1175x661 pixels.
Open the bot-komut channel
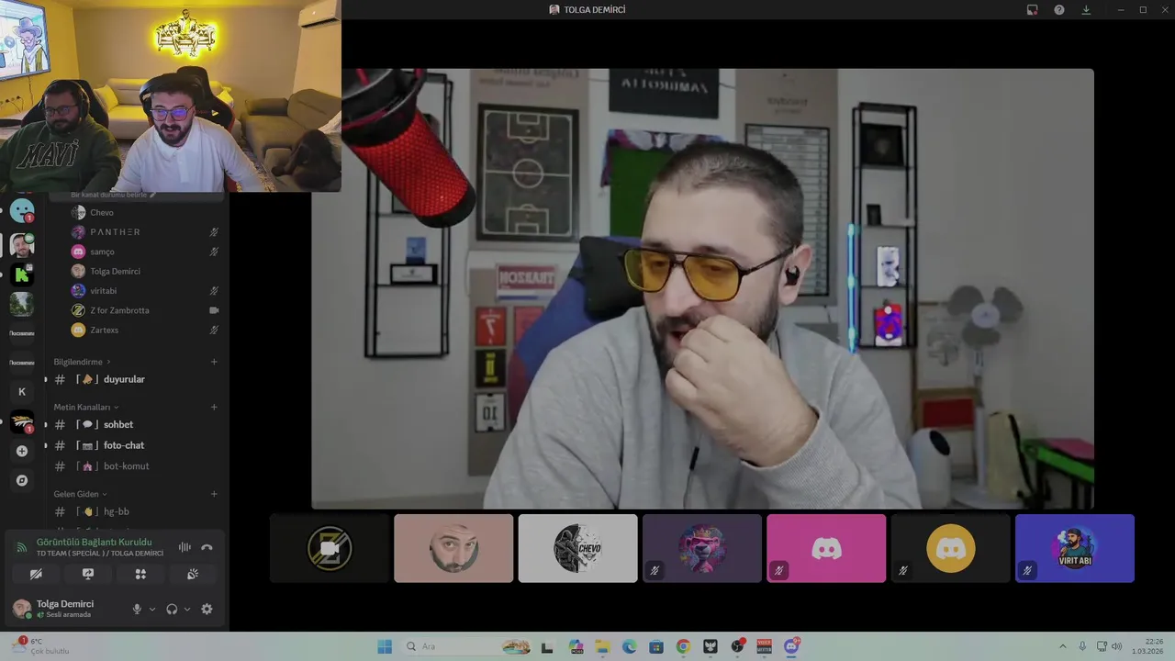137,466
